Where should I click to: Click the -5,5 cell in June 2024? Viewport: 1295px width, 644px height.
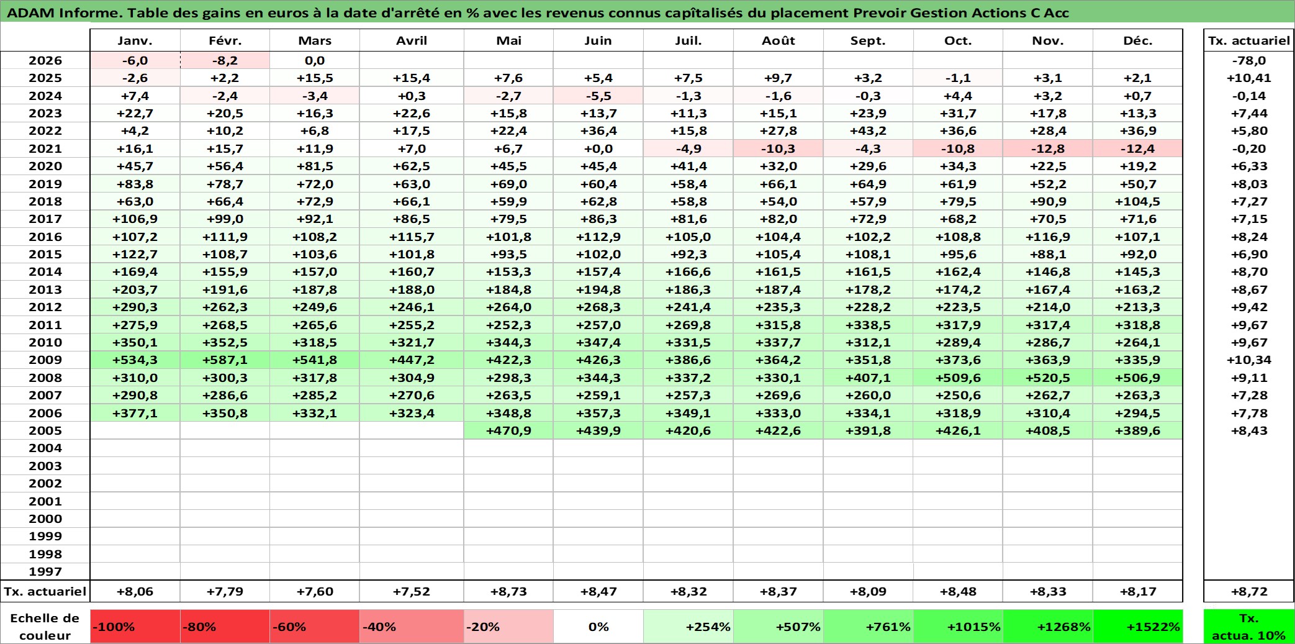point(598,96)
